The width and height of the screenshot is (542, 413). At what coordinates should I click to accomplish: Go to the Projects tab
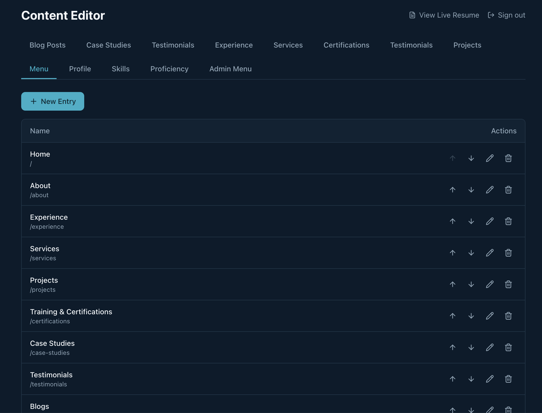click(x=467, y=45)
